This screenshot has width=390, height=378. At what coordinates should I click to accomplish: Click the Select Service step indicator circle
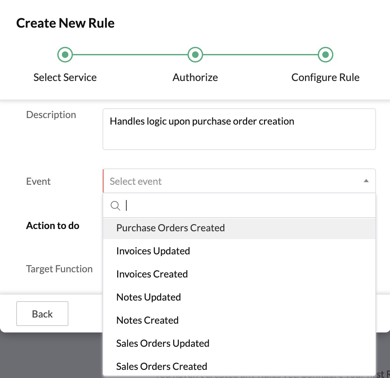(x=65, y=54)
